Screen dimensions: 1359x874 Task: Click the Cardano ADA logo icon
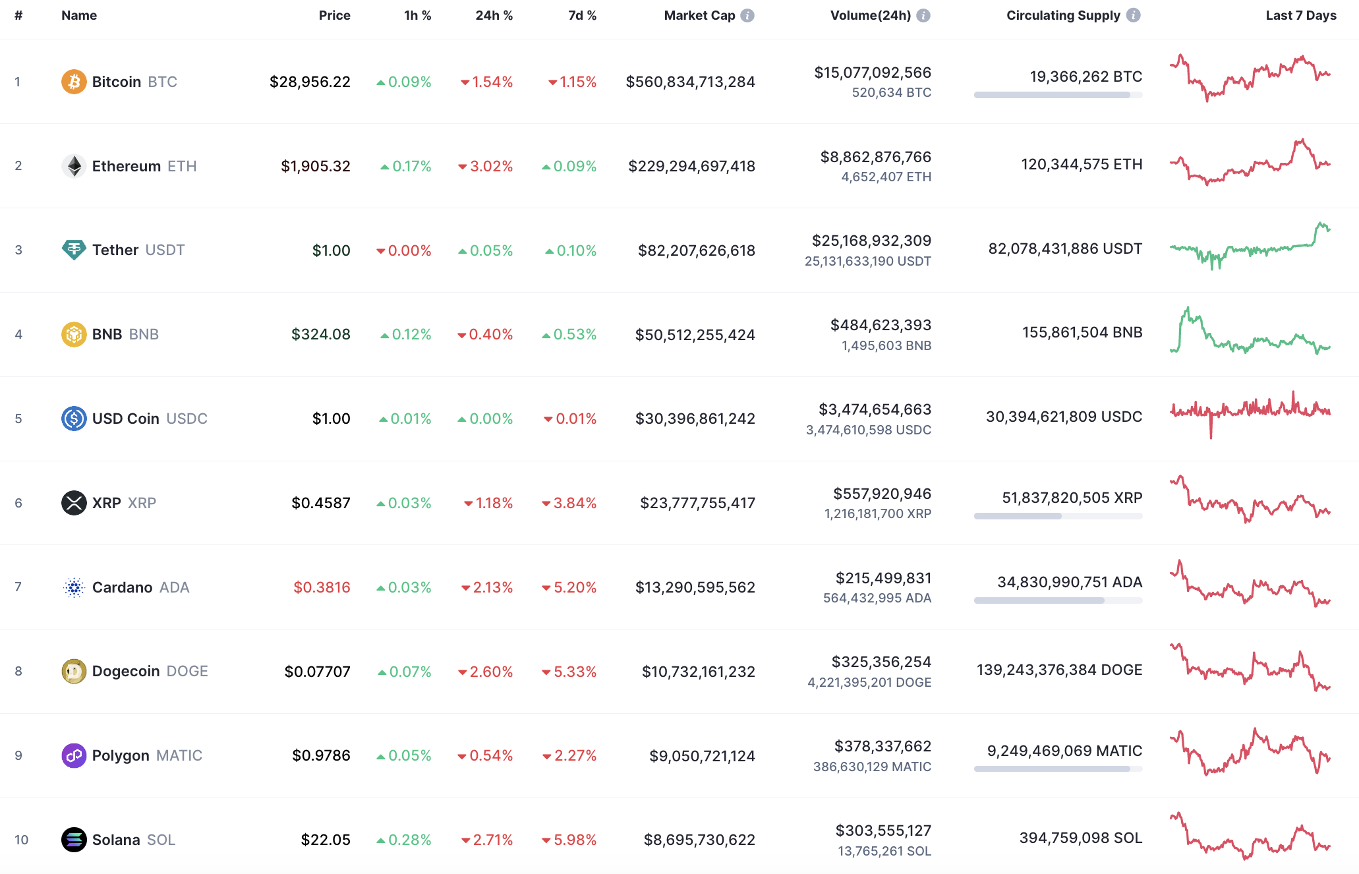[74, 587]
